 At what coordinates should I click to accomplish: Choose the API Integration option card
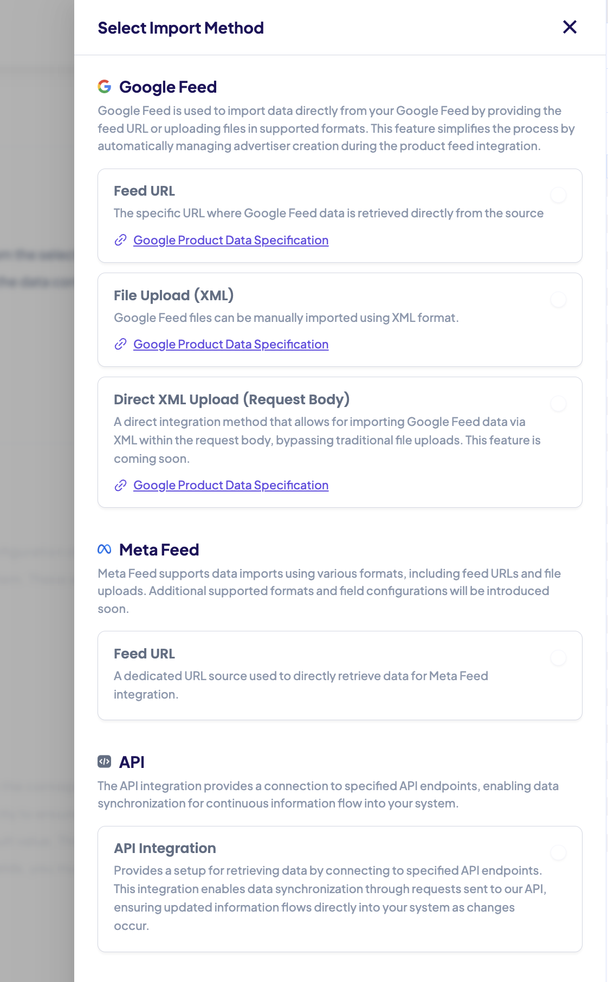pos(340,889)
